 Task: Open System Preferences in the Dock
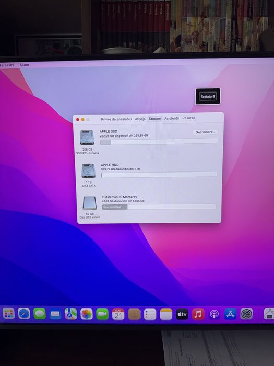coord(246,314)
